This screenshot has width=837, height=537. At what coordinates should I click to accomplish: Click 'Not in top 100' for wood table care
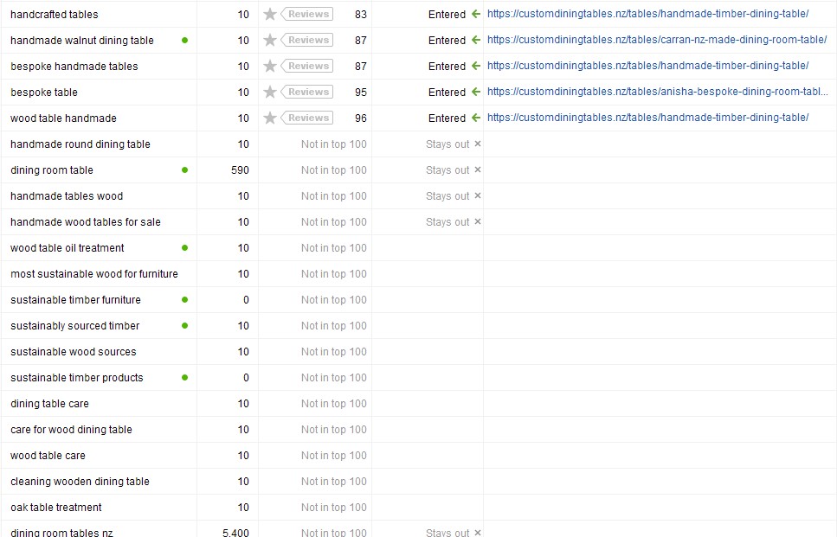(x=333, y=456)
